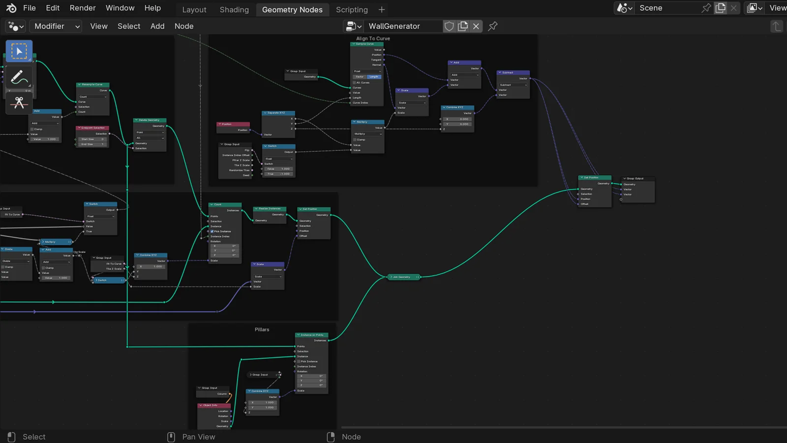Open the Blender logo menu
The width and height of the screenshot is (787, 443).
pyautogui.click(x=10, y=8)
